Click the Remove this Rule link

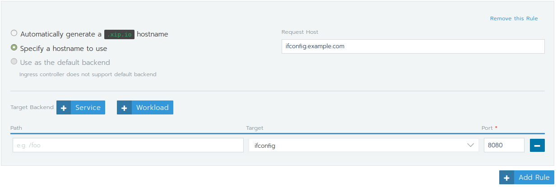click(514, 18)
